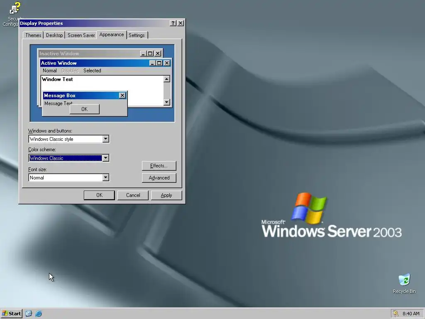Switch to the Themes tab
Screen dimensions: 425x319
(x=33, y=35)
